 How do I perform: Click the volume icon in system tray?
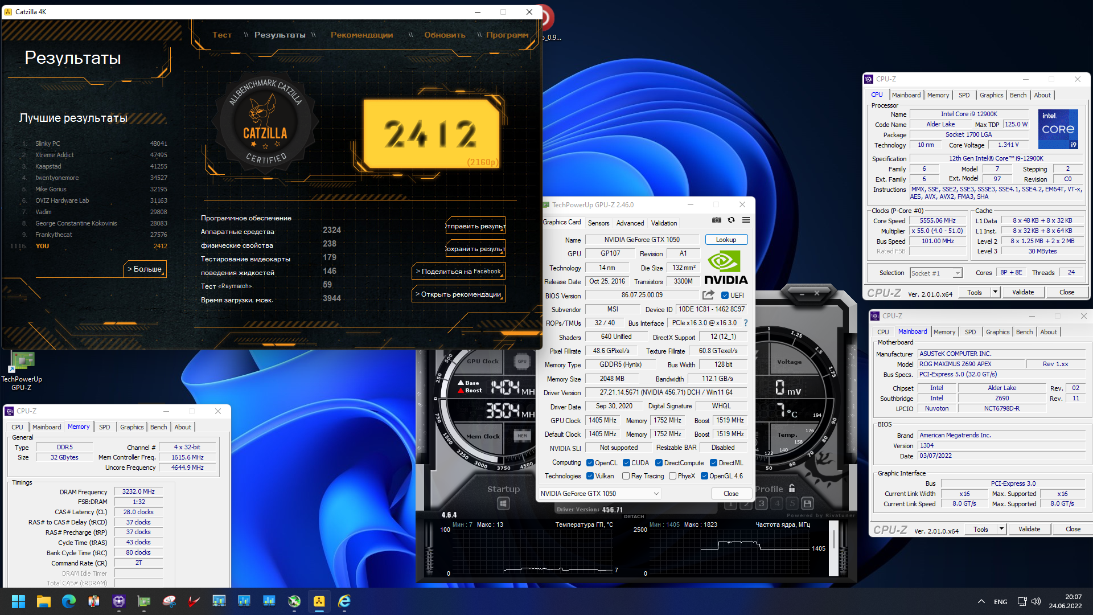[x=1036, y=601]
